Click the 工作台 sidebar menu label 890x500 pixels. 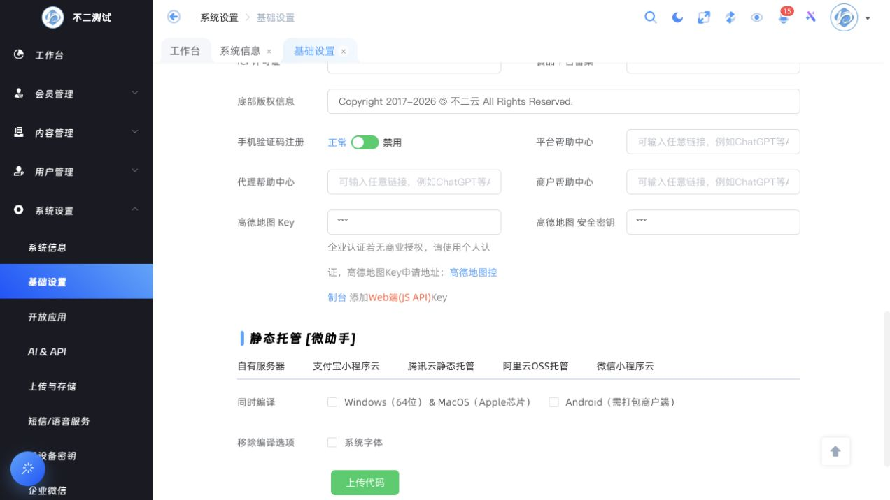(49, 55)
